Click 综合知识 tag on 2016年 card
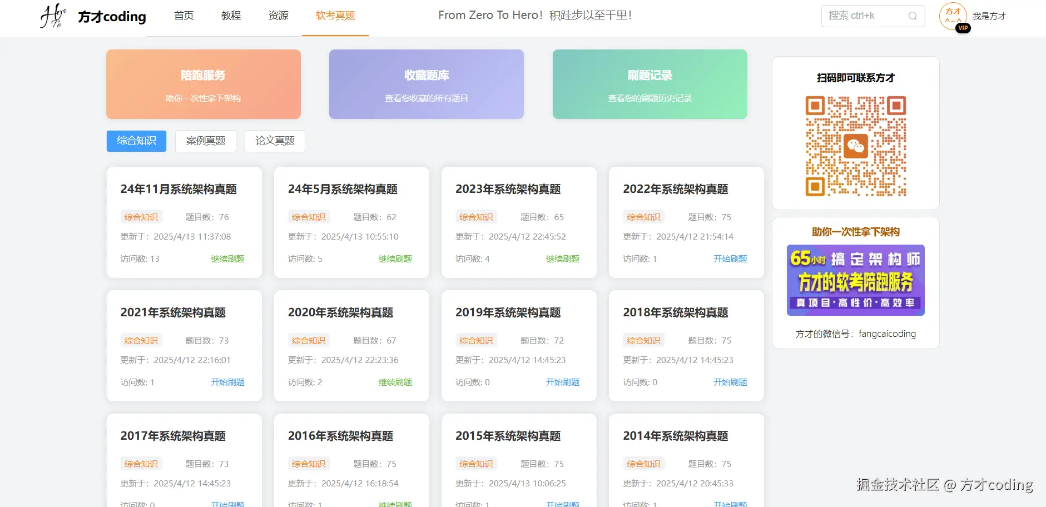Screen dimensions: 1046x507 coord(309,464)
